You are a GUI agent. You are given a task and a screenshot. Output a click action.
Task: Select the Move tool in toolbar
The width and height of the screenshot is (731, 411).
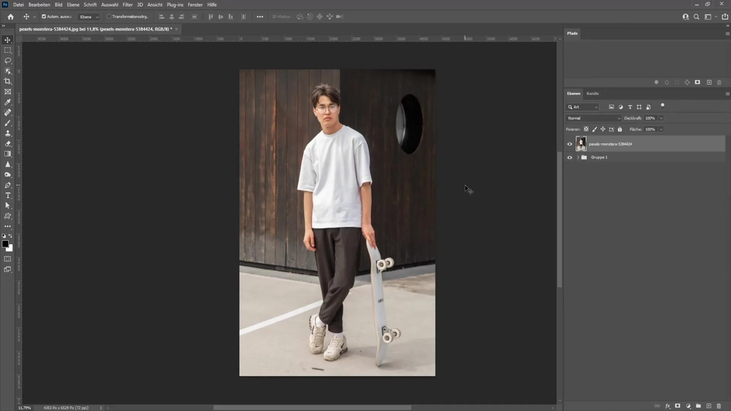pyautogui.click(x=8, y=40)
